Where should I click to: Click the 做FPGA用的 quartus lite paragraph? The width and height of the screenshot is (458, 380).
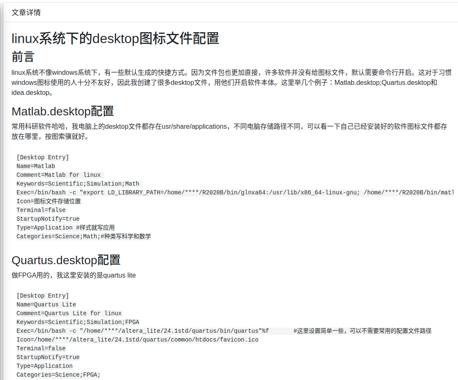[73, 275]
